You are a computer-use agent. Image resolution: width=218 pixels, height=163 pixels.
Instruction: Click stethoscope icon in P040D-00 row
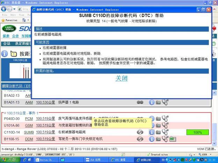[x=165, y=118]
